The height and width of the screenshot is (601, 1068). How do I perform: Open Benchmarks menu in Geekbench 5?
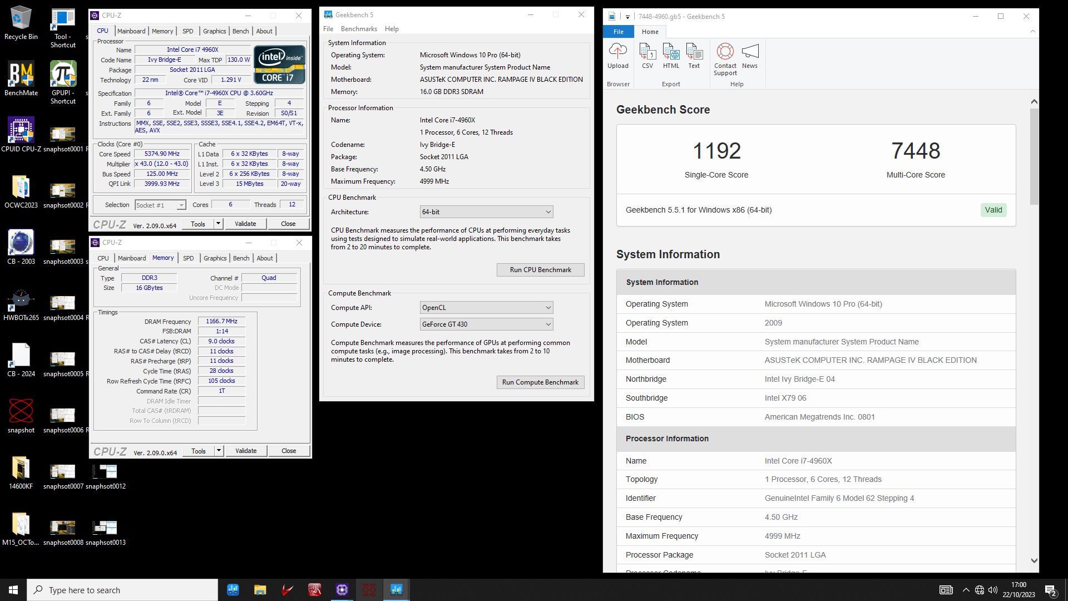click(359, 29)
